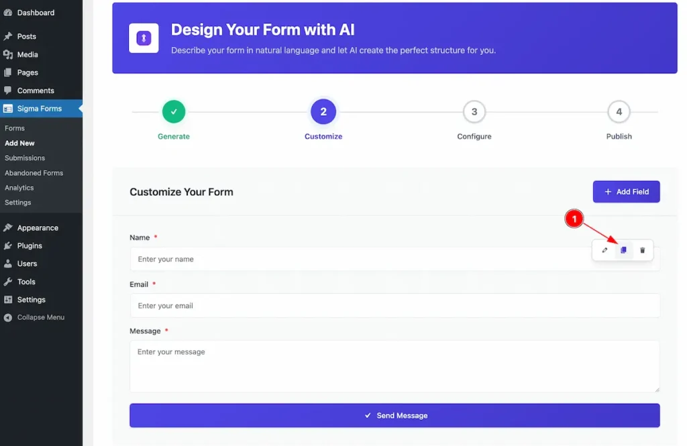Open the Submissions submenu item

[x=25, y=158]
